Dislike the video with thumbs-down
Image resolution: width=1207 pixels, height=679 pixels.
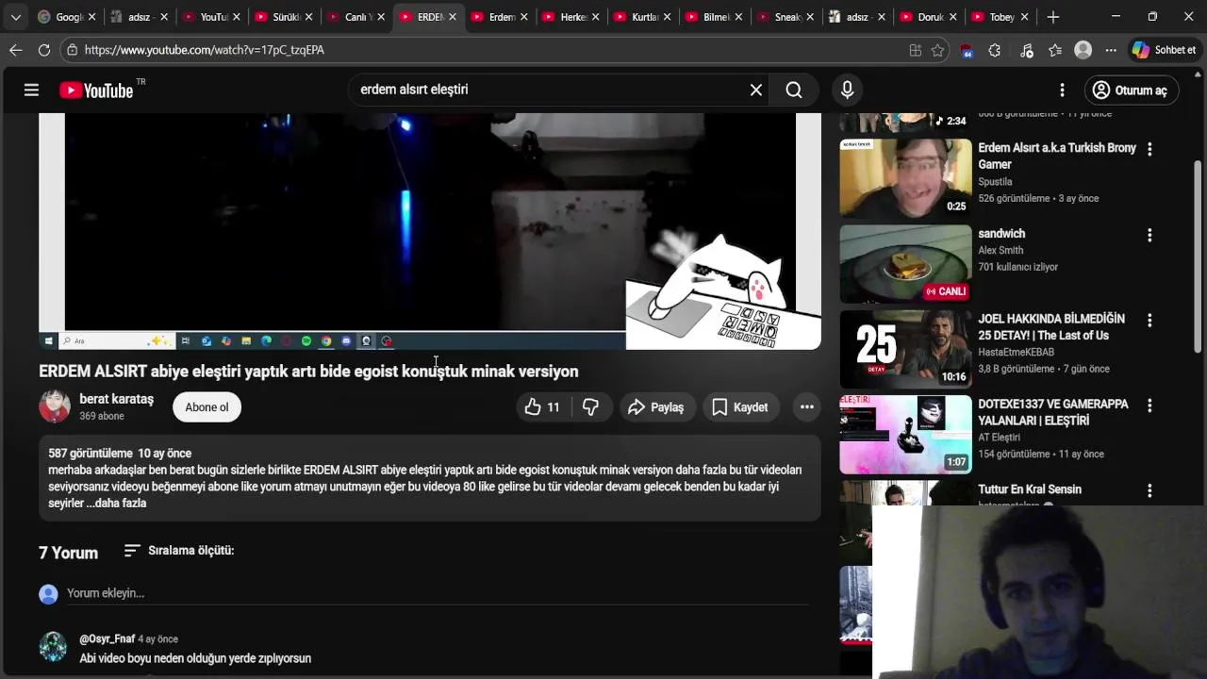coord(590,407)
